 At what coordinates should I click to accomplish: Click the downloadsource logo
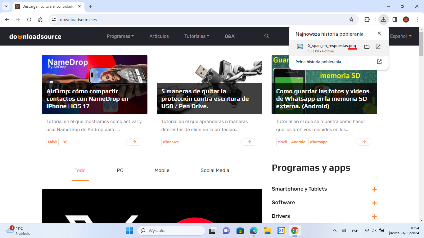35,37
